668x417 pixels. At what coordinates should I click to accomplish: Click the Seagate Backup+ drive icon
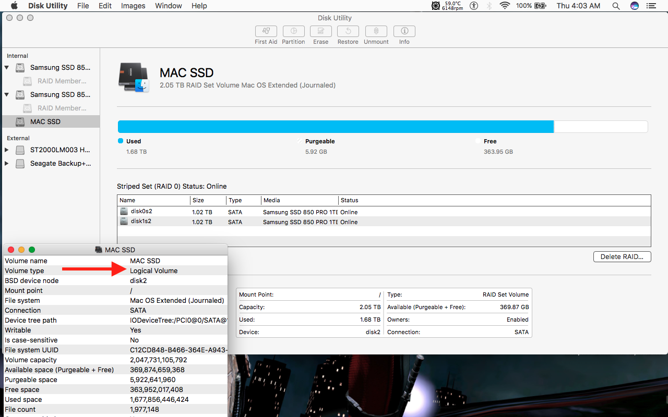pyautogui.click(x=20, y=164)
